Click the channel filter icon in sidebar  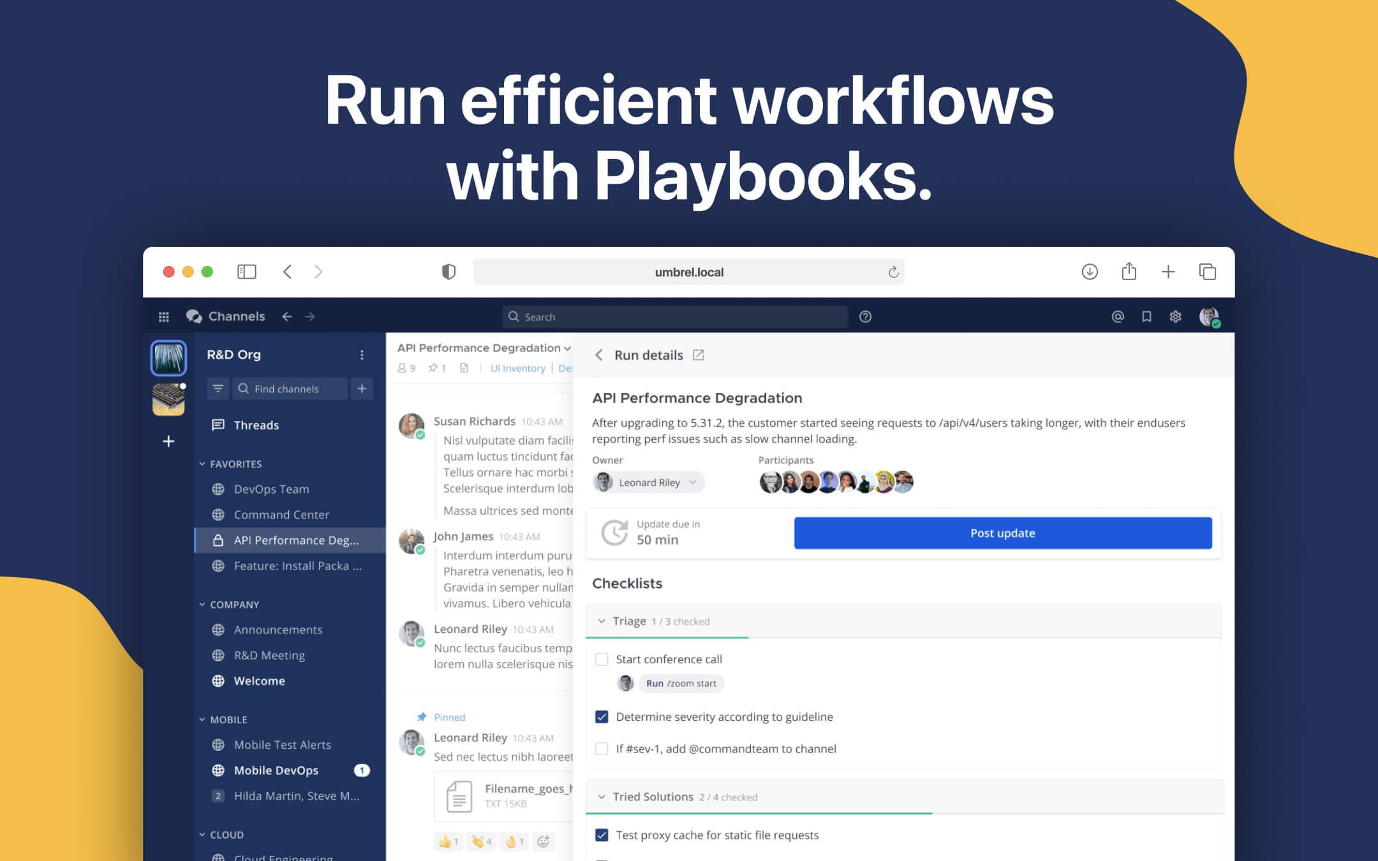(218, 388)
